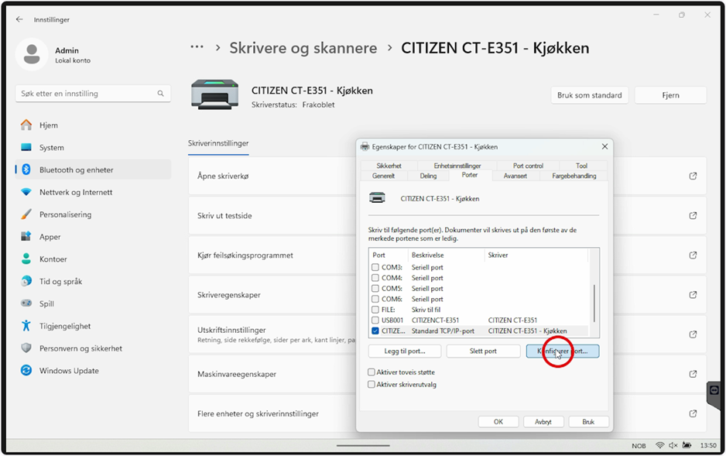Open Apper in the sidebar
This screenshot has height=456, width=726.
click(93, 237)
